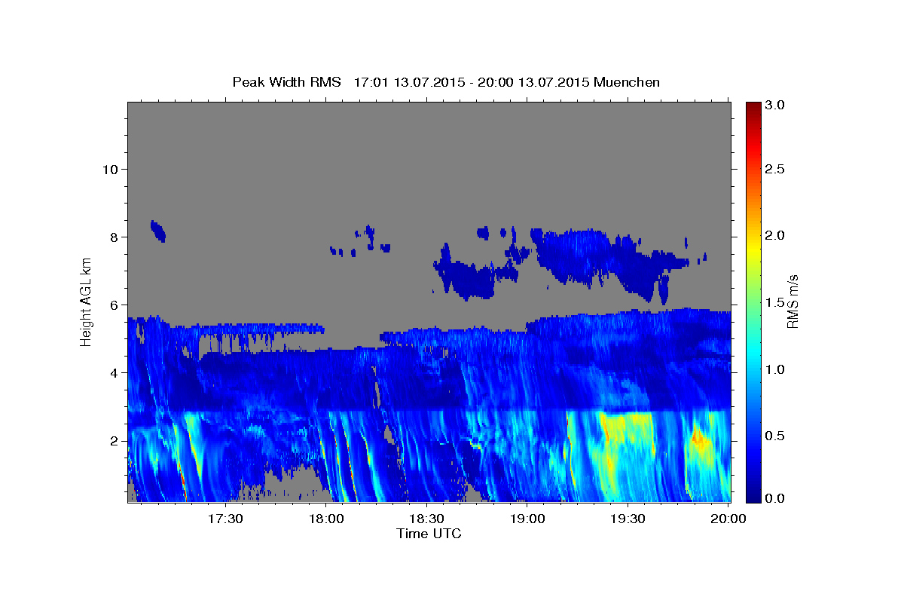
Task: Select the 19:00 time axis label
Action: click(x=527, y=519)
